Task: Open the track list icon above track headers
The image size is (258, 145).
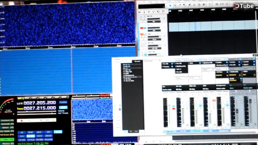Action: pyautogui.click(x=139, y=12)
